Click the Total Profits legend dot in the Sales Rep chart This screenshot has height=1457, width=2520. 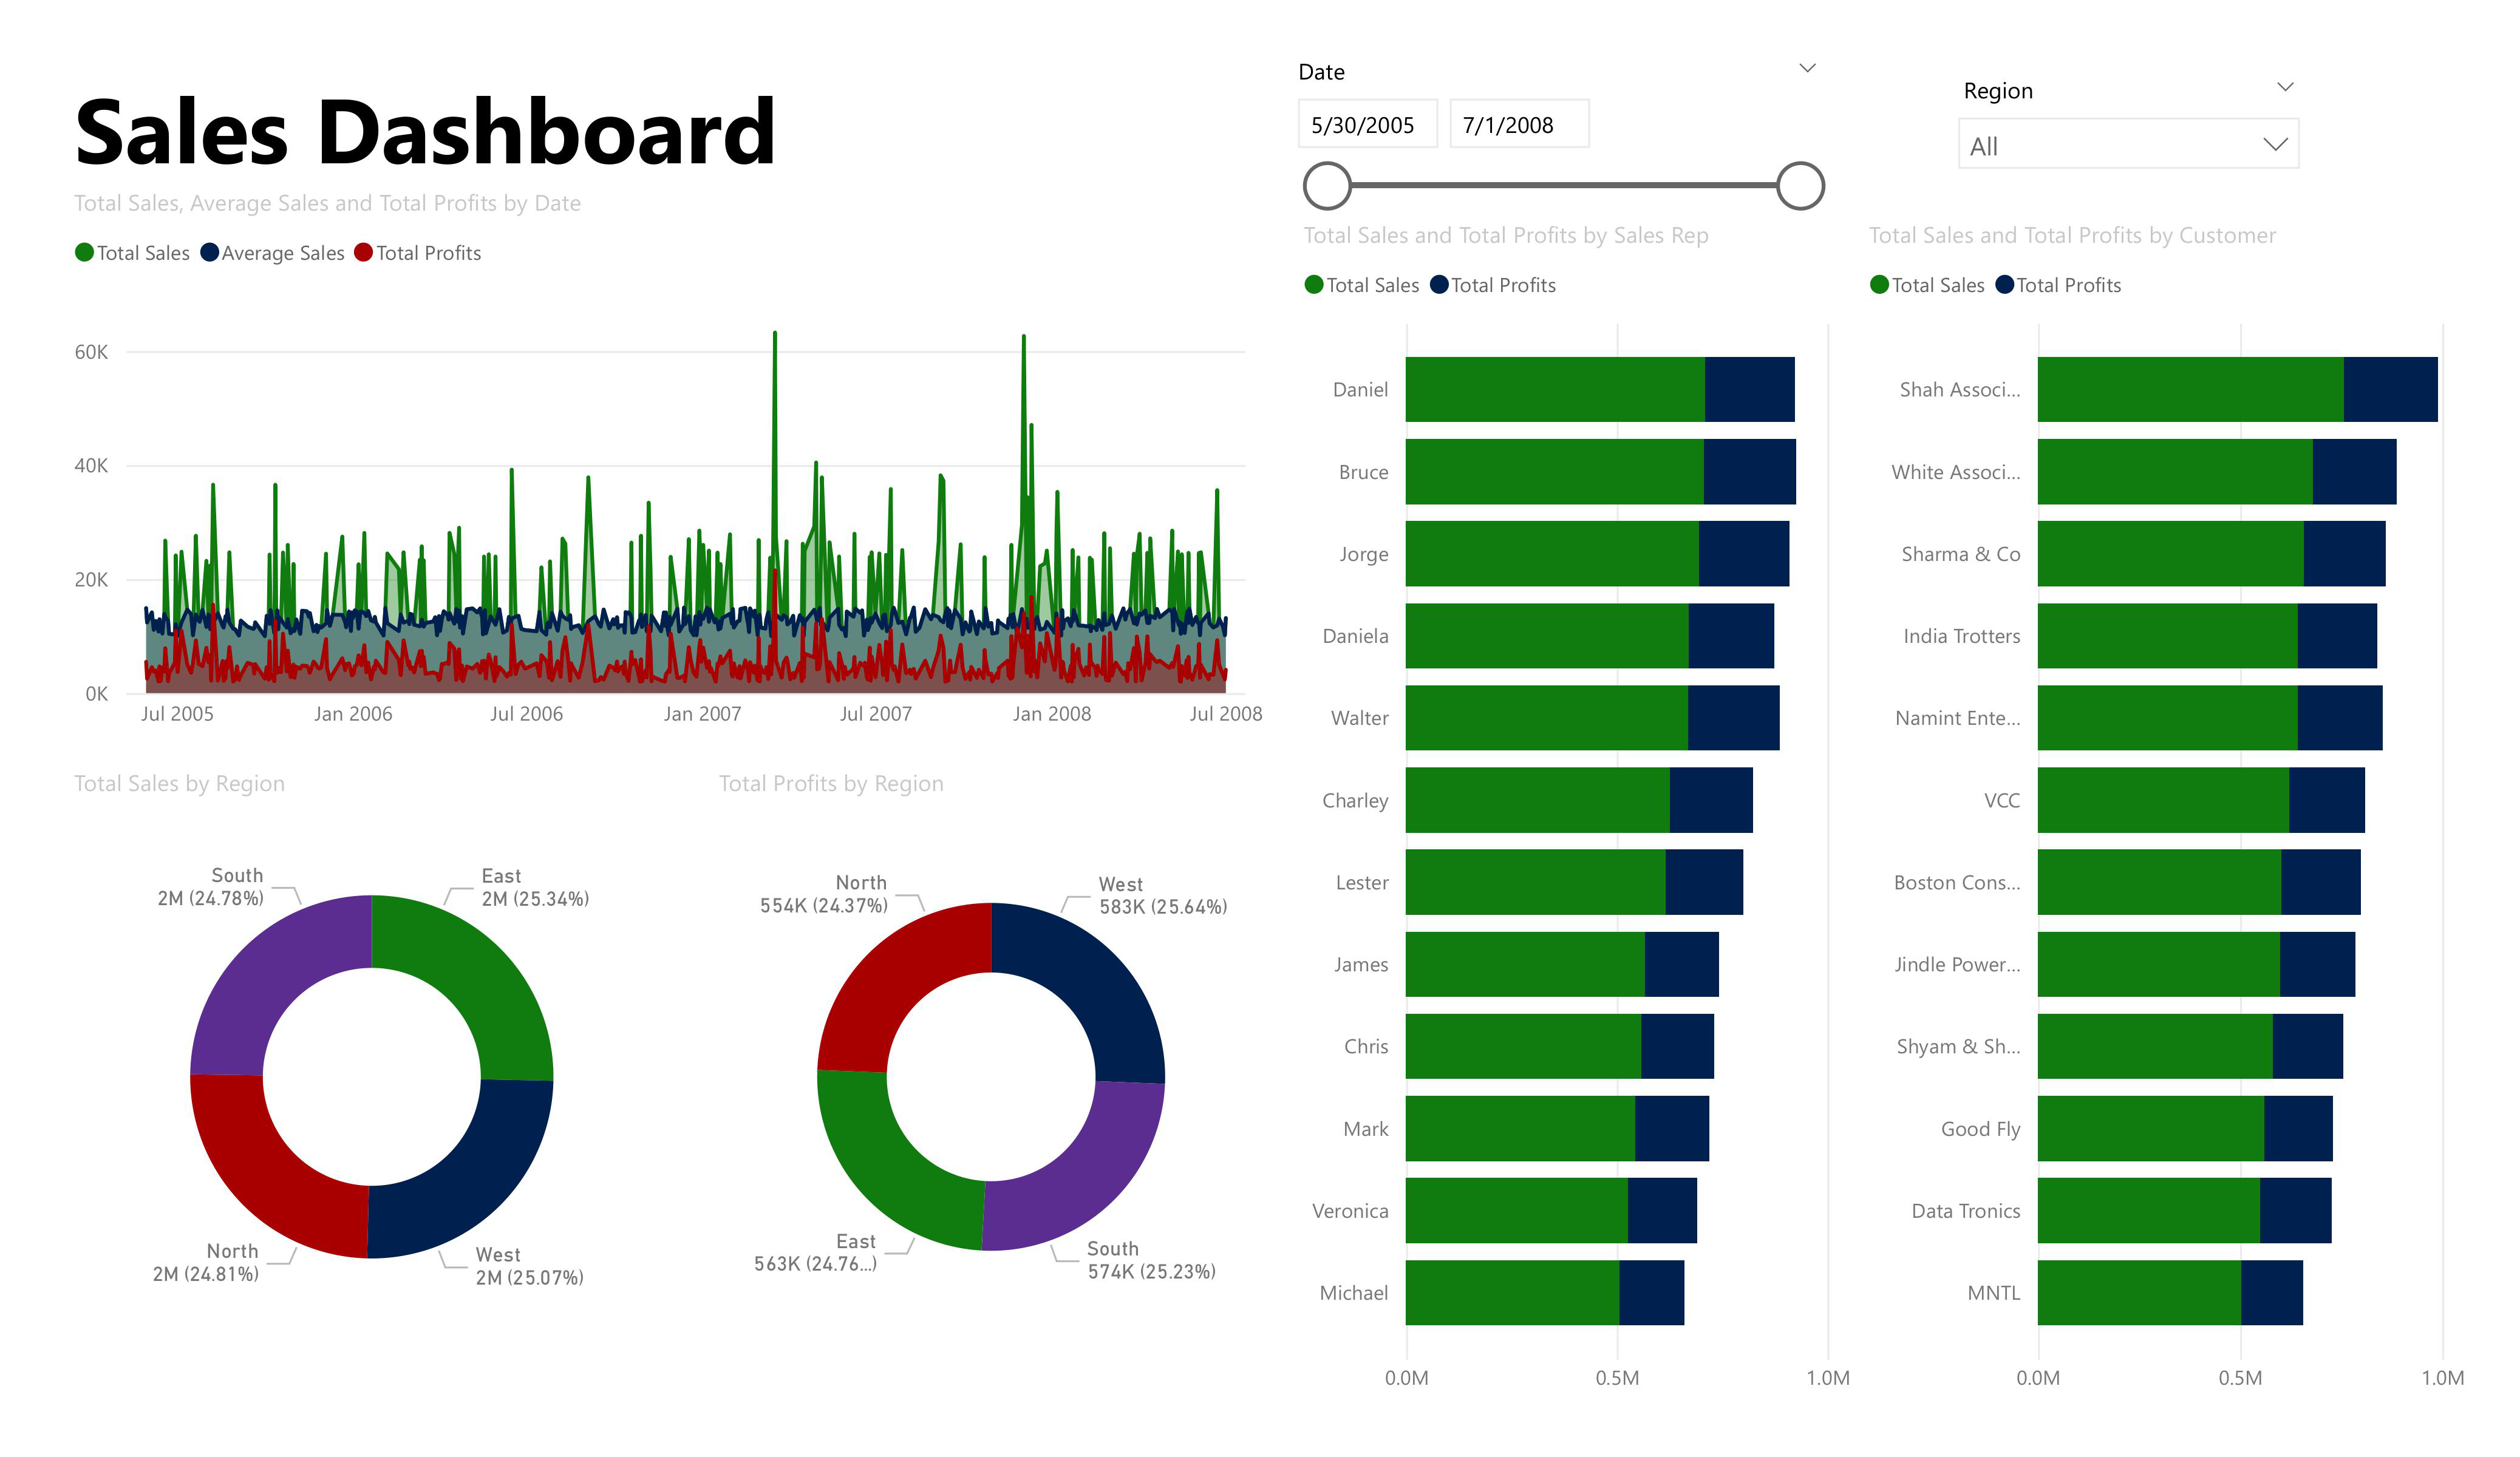point(1440,285)
